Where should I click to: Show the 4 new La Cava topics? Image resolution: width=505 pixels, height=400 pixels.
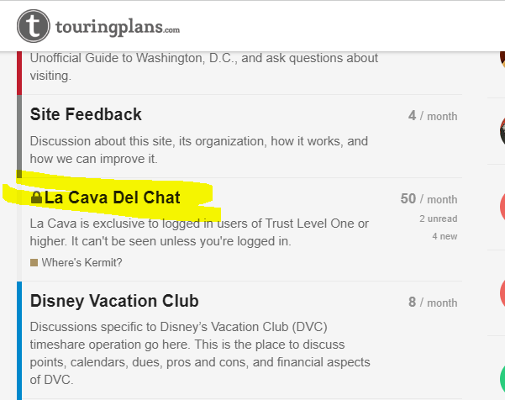[x=445, y=236]
